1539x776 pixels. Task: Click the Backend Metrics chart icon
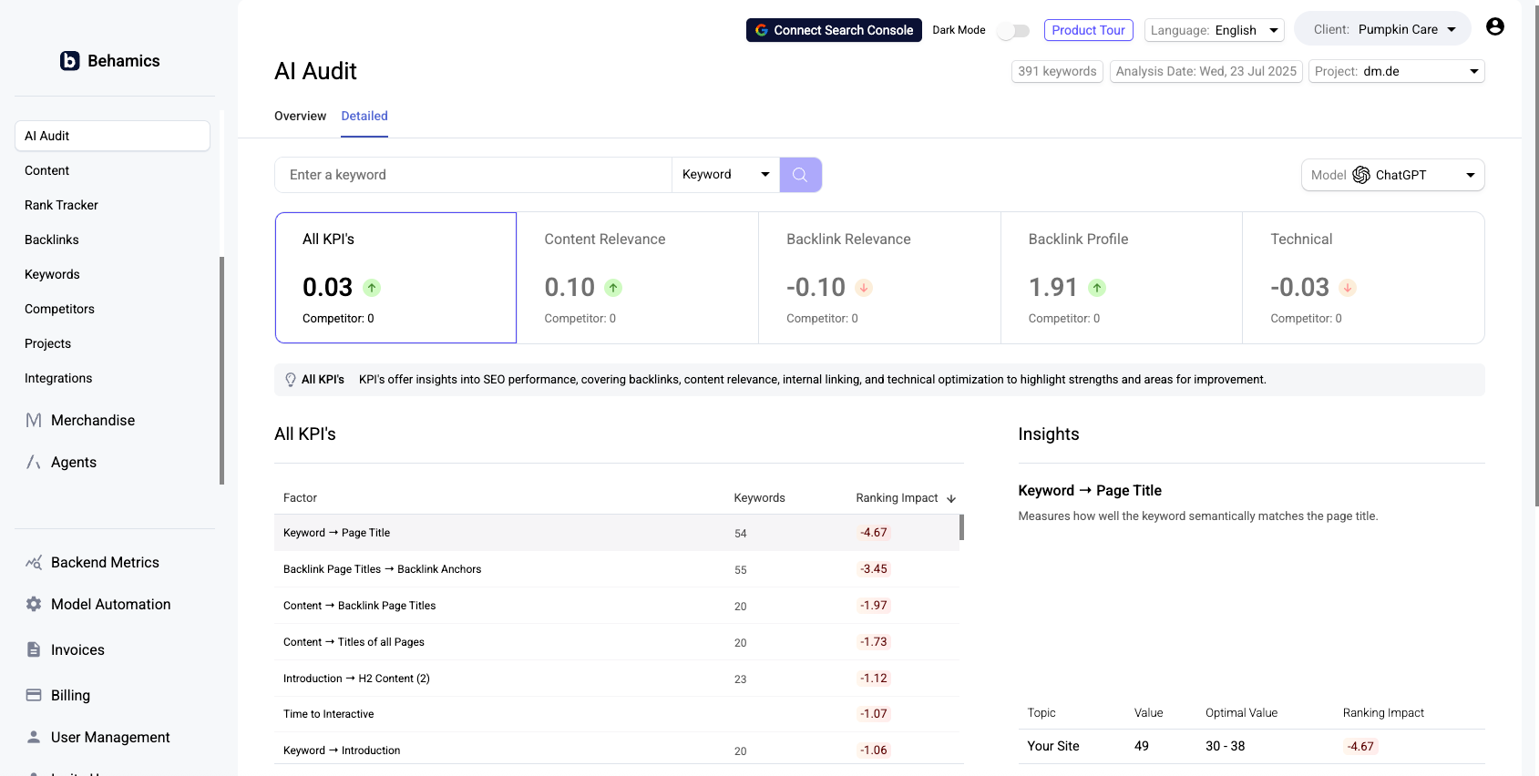(34, 563)
